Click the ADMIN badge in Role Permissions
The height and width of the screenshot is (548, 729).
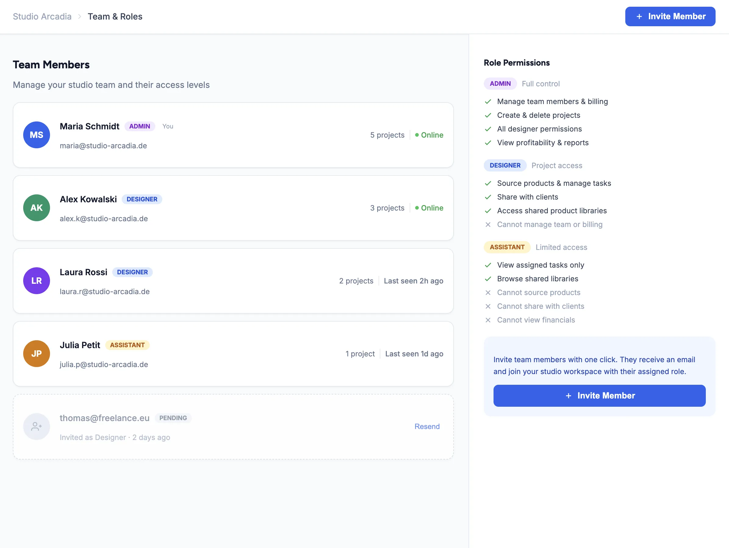coord(500,84)
